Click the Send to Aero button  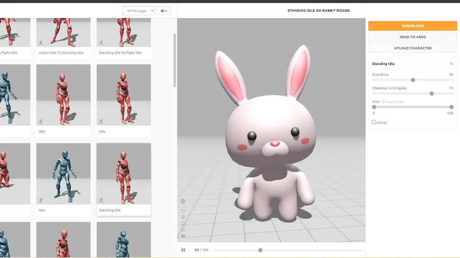413,37
